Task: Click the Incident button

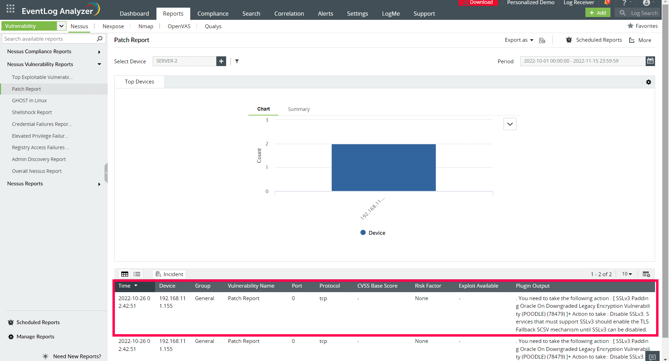Action: 169,274
